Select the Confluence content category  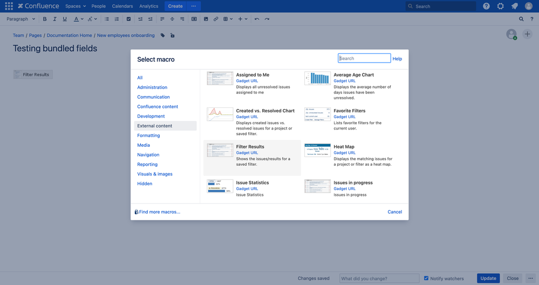[x=158, y=106]
